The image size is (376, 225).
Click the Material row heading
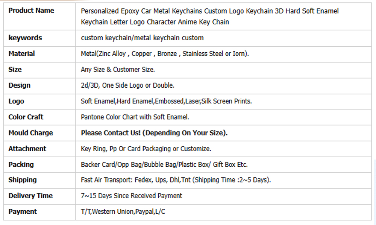(21, 53)
